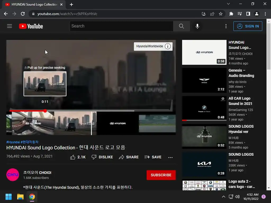
Task: Open Chrome three-dot menu
Action: click(x=265, y=14)
